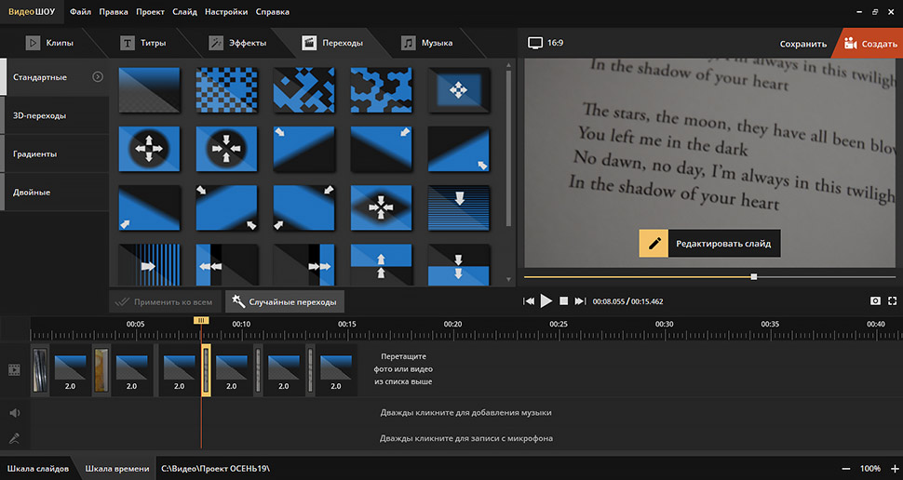The image size is (903, 480).
Task: Click the stop playback square icon
Action: click(563, 301)
